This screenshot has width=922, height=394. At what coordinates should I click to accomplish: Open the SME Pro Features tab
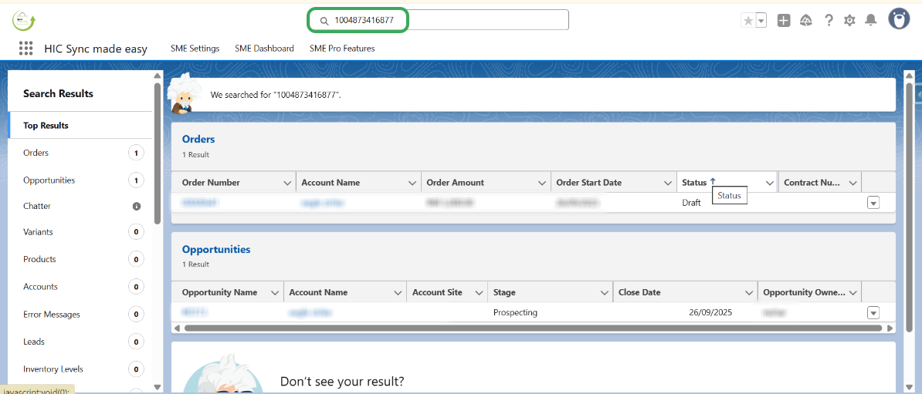click(x=341, y=49)
